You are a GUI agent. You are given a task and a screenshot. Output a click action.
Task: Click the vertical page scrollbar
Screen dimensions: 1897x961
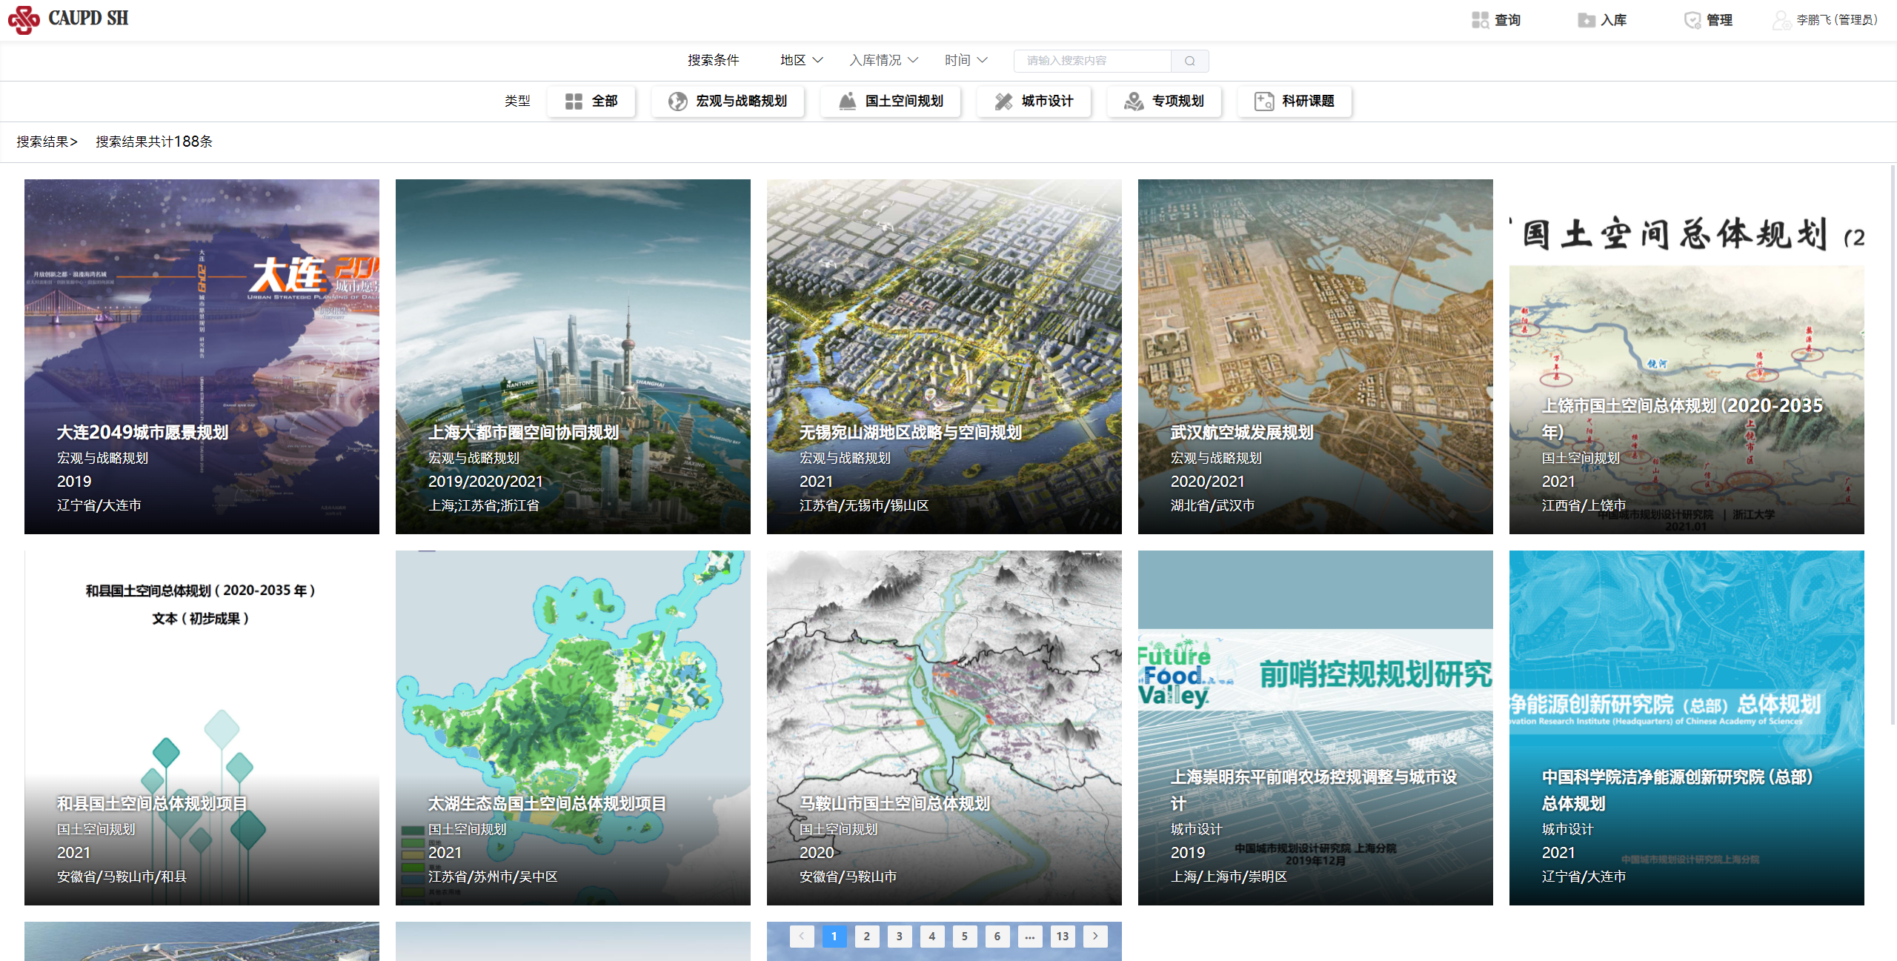[x=1893, y=445]
